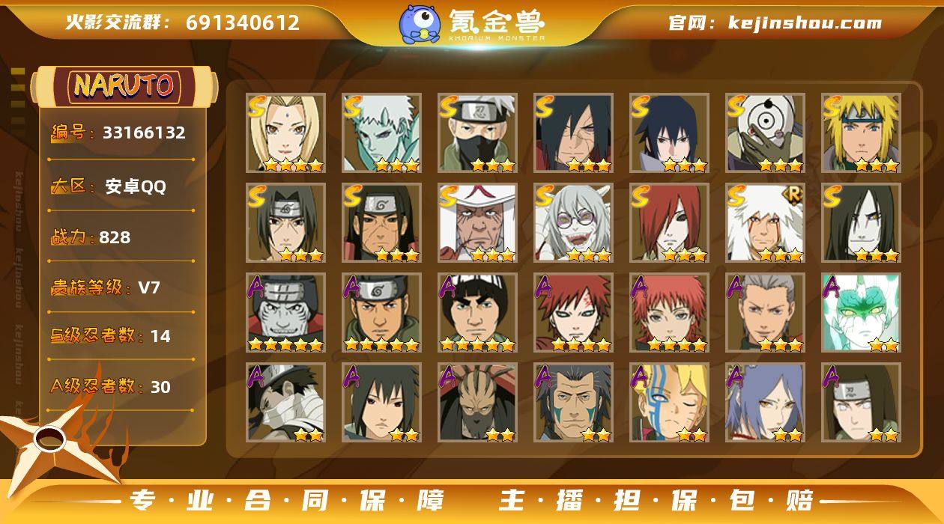Select bandaged Zabuza A-rank portrait
This screenshot has height=524, width=944.
point(285,403)
